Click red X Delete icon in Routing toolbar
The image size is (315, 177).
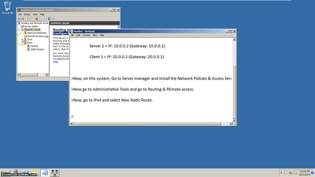(36, 19)
